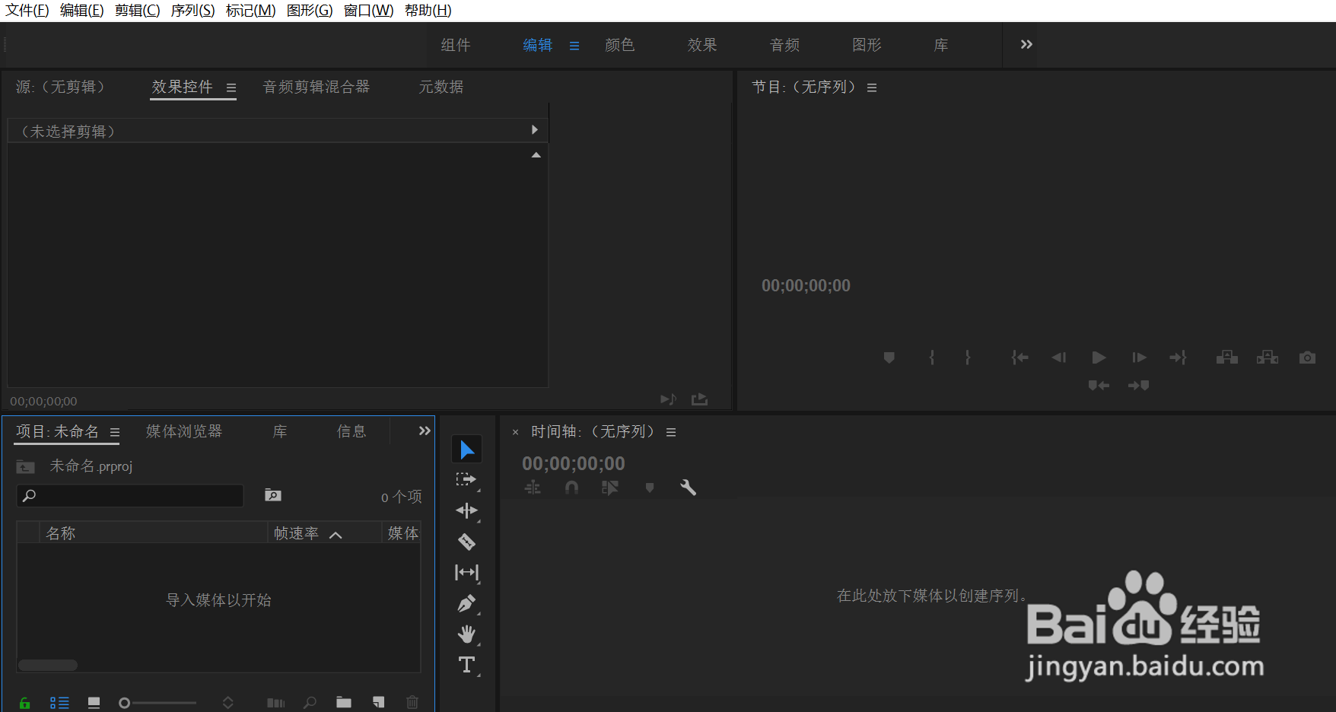Viewport: 1336px width, 712px height.
Task: Click the Clear trash icon in Project panel
Action: coord(412,703)
